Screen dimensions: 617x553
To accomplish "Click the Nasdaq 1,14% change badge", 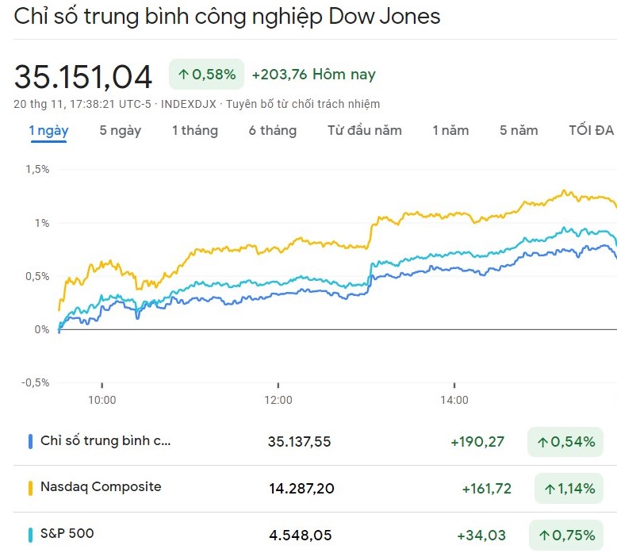I will (x=569, y=489).
